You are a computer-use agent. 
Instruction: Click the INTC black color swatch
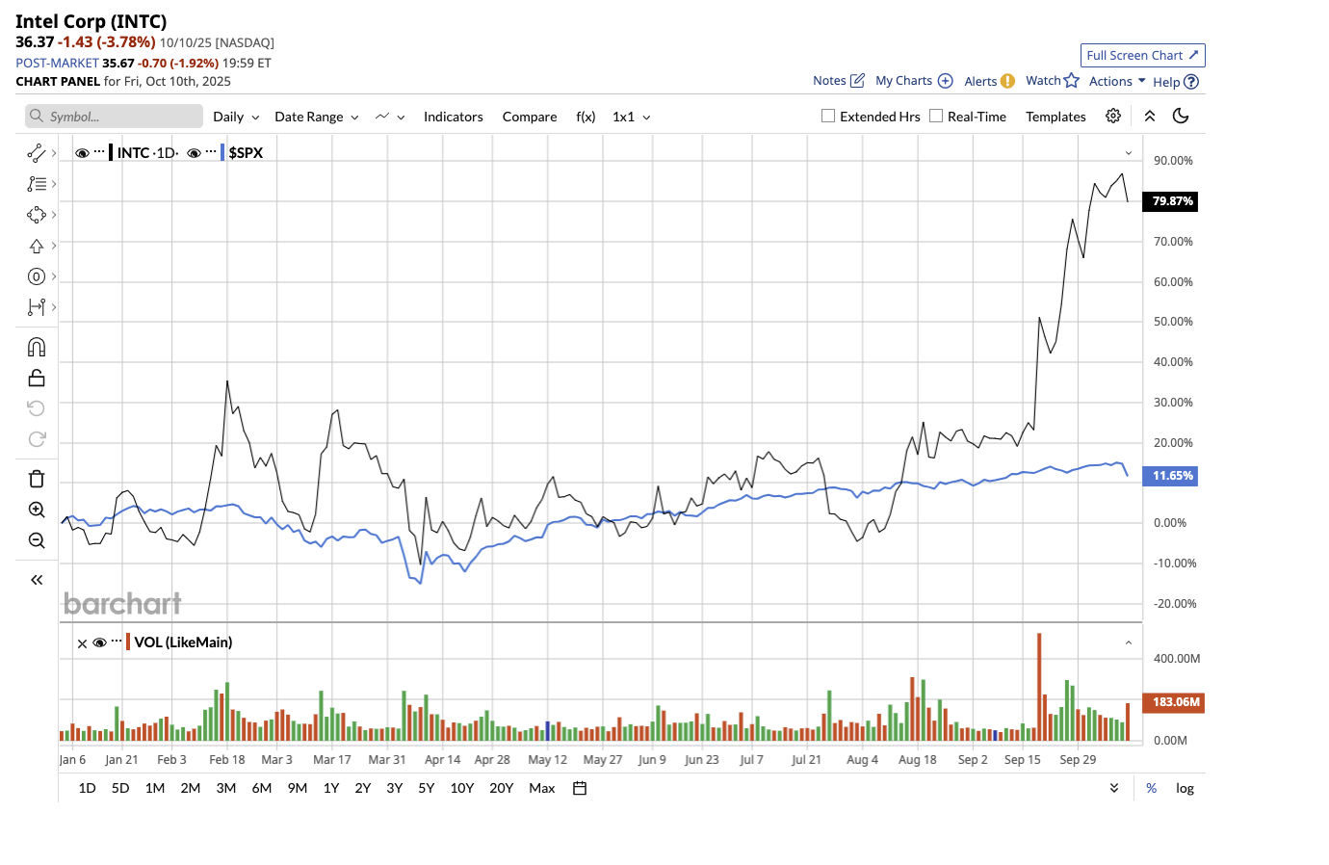point(111,152)
